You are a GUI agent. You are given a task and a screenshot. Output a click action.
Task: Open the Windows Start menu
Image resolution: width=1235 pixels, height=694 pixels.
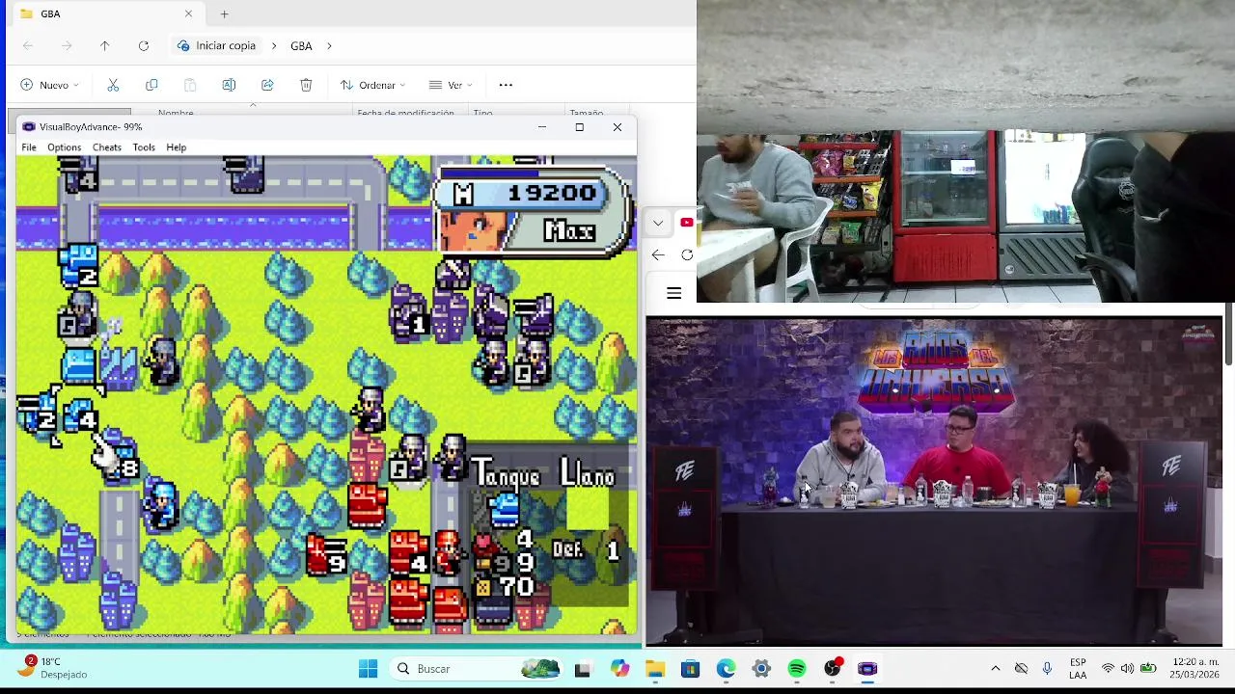(368, 669)
